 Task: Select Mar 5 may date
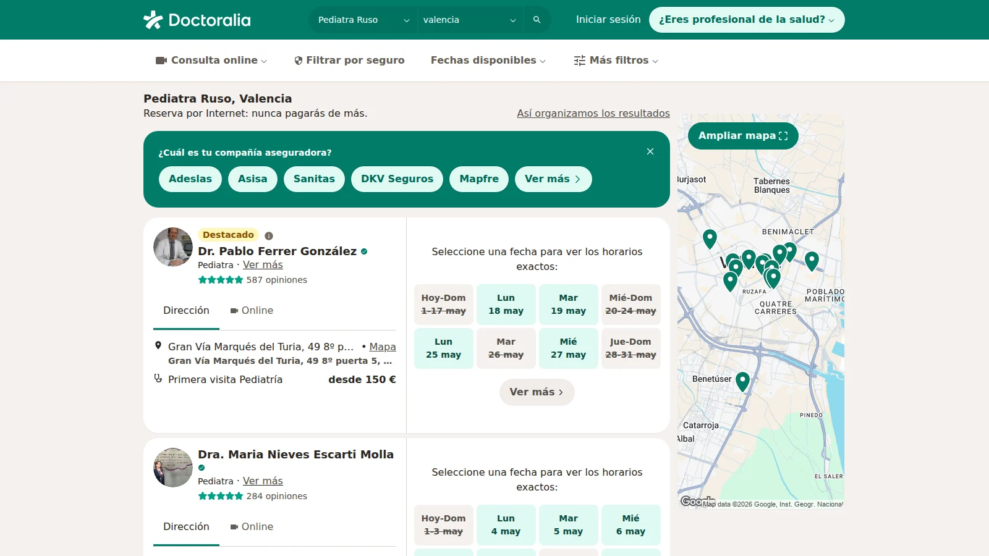pos(568,525)
